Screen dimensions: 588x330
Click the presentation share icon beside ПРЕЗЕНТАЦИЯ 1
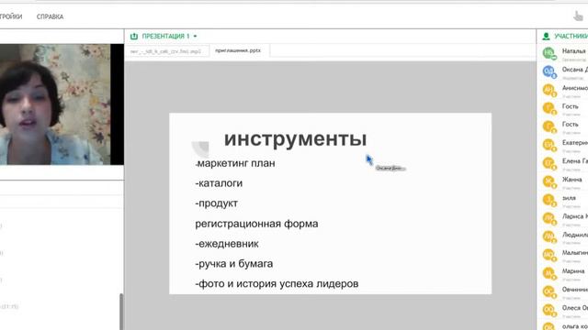[x=134, y=37]
